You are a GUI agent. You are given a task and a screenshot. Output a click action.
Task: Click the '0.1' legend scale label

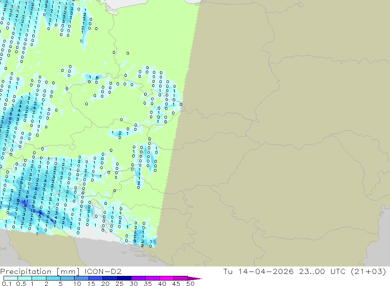click(7, 284)
